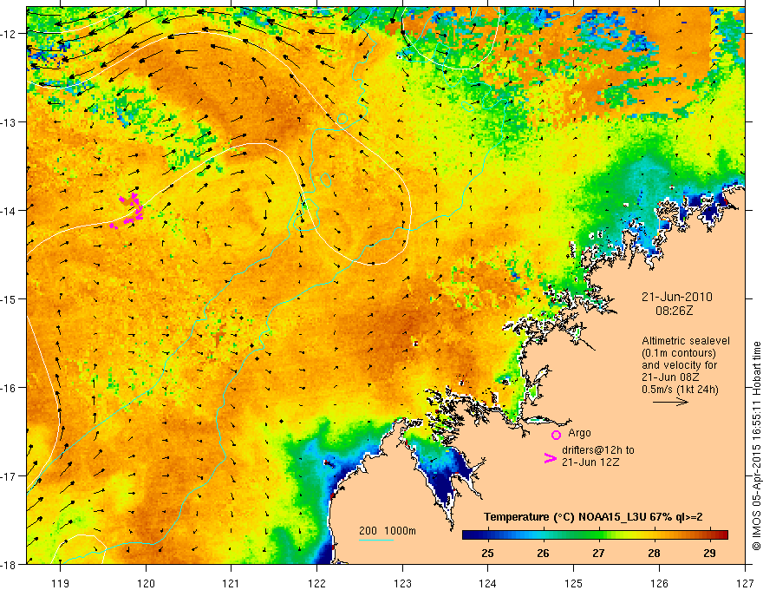Click the 'Temperature (°C) NOAA15_L3U 67% ql>=2' title

tap(593, 517)
